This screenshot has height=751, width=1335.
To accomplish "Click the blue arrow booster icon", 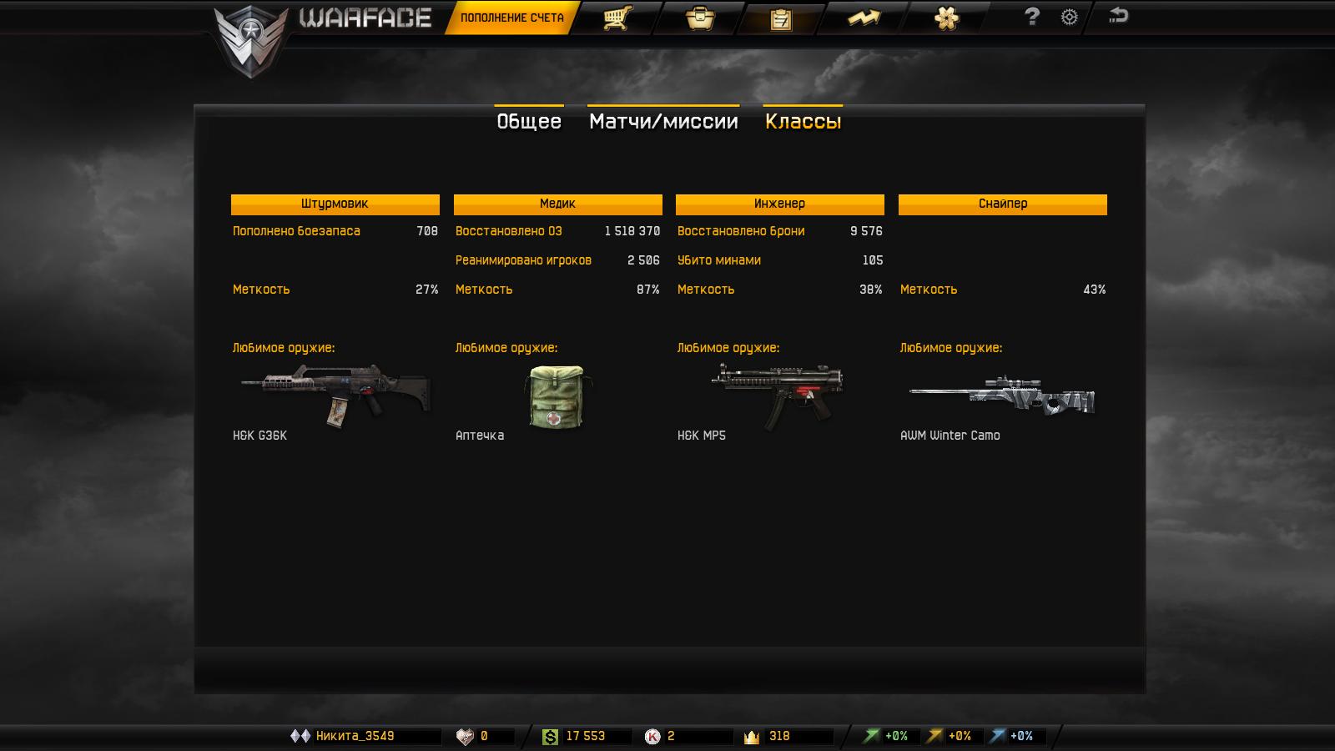I will (997, 736).
